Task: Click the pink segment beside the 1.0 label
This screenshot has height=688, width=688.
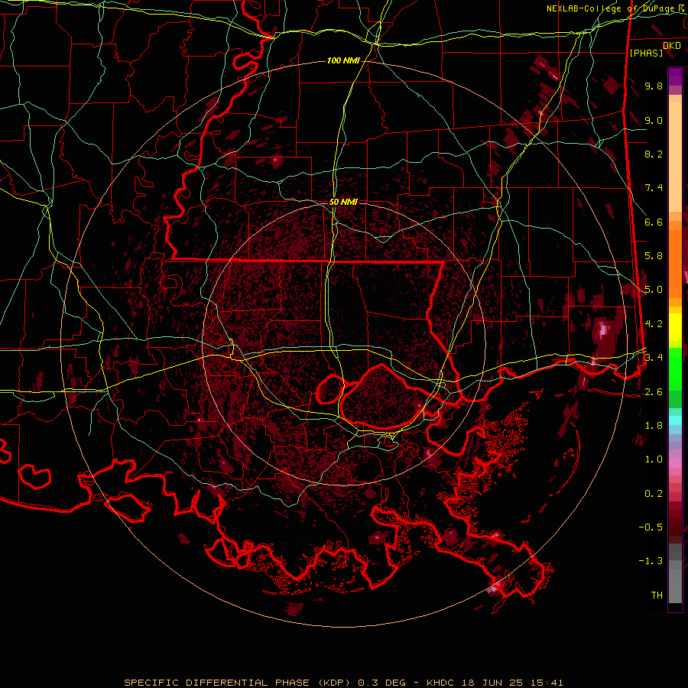Action: click(x=675, y=463)
